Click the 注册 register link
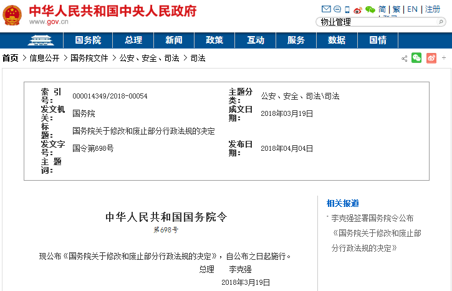 click(x=432, y=9)
